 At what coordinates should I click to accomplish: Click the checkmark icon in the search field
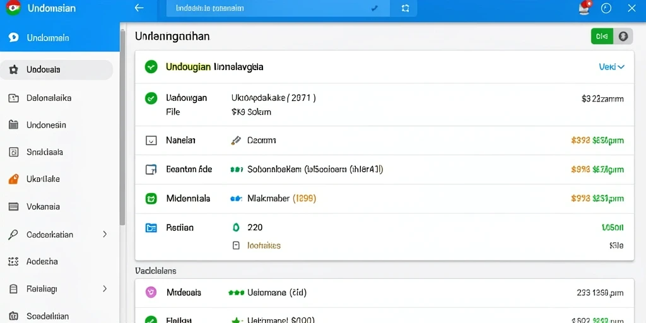[375, 8]
